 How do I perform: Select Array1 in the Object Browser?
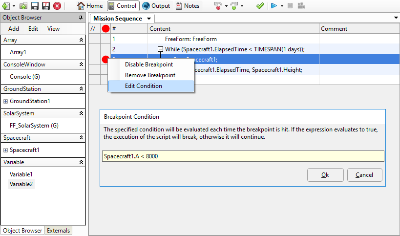point(18,52)
